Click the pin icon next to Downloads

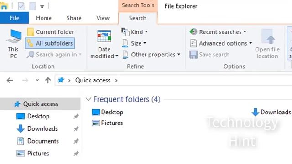pyautogui.click(x=76, y=128)
